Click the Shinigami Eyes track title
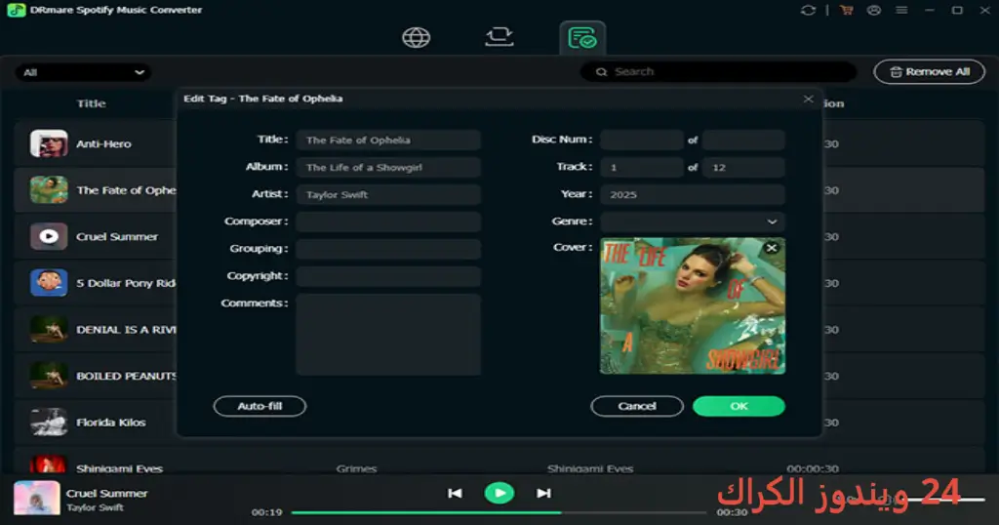This screenshot has height=525, width=999. coord(119,468)
